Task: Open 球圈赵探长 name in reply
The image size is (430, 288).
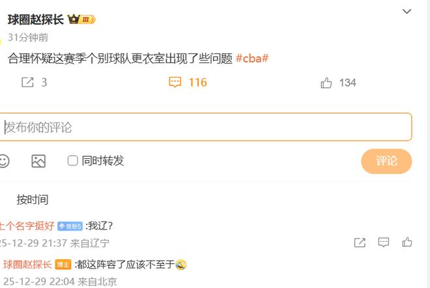Action: [27, 265]
